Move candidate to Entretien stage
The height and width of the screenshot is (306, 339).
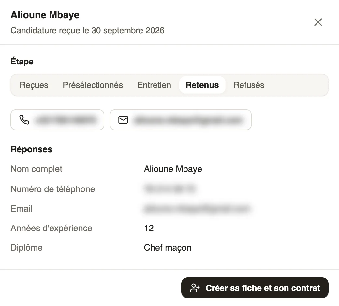point(154,85)
